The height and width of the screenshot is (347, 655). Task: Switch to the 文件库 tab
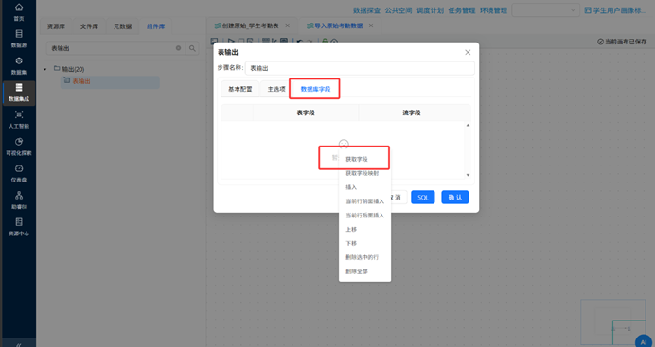89,26
